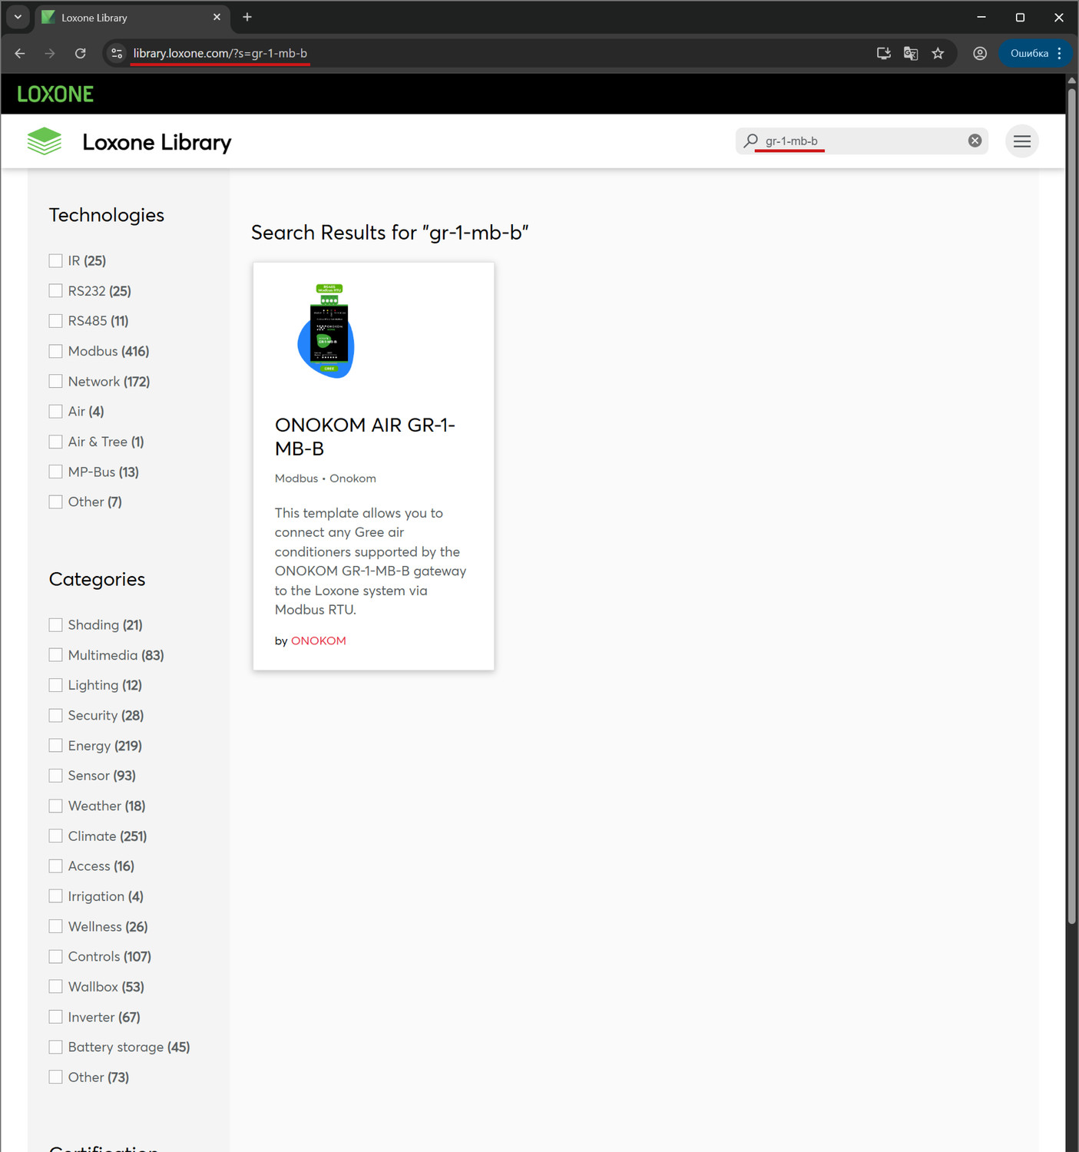The height and width of the screenshot is (1152, 1079).
Task: Check the Climate category filter
Action: [55, 836]
